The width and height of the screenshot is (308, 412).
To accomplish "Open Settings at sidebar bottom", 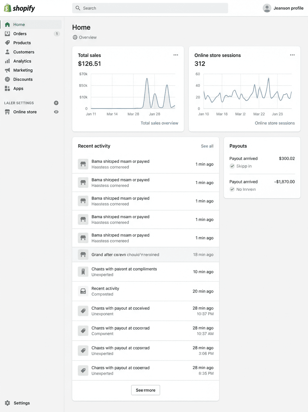I will coord(22,403).
